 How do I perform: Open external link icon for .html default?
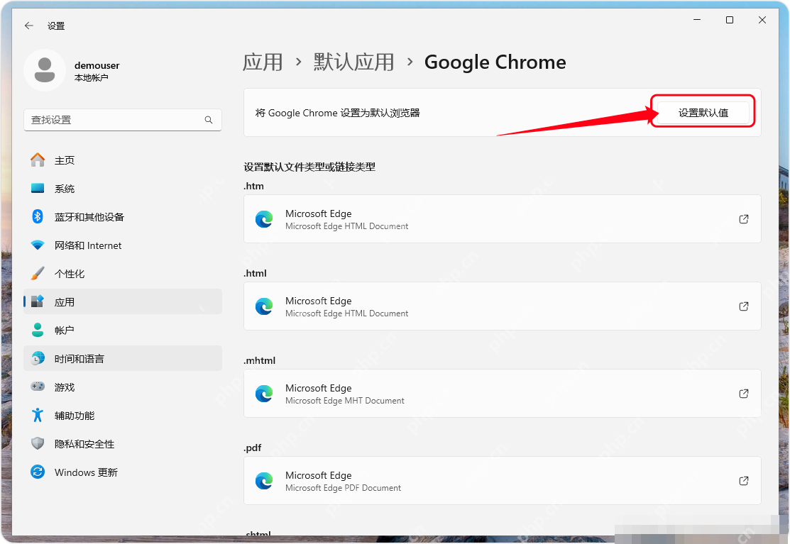tap(744, 306)
